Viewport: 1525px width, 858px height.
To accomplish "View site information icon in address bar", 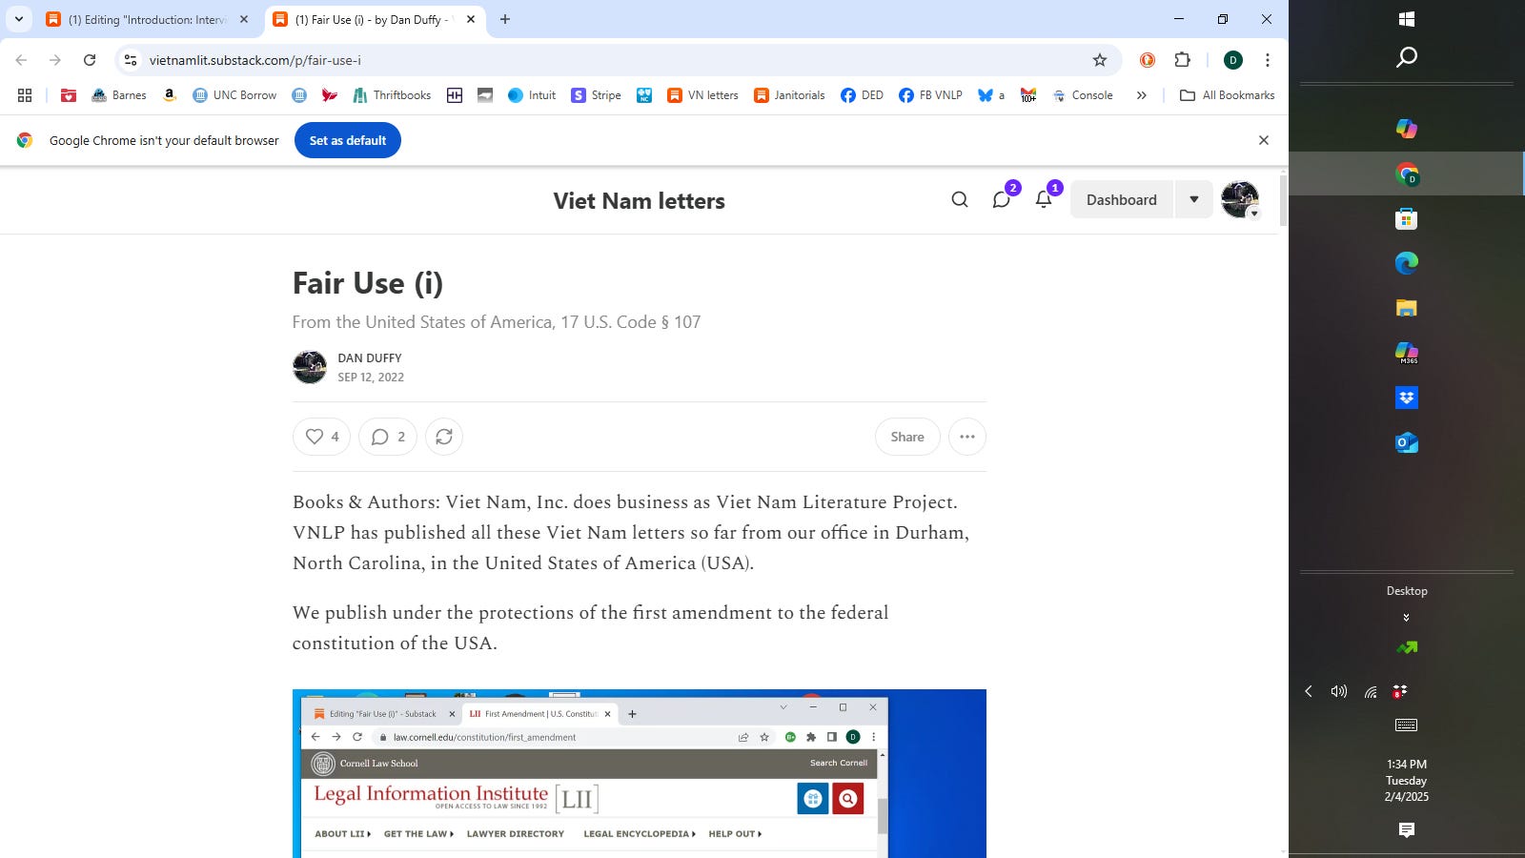I will click(131, 60).
